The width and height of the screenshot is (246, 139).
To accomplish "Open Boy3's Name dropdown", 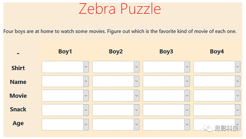I will (166, 81).
